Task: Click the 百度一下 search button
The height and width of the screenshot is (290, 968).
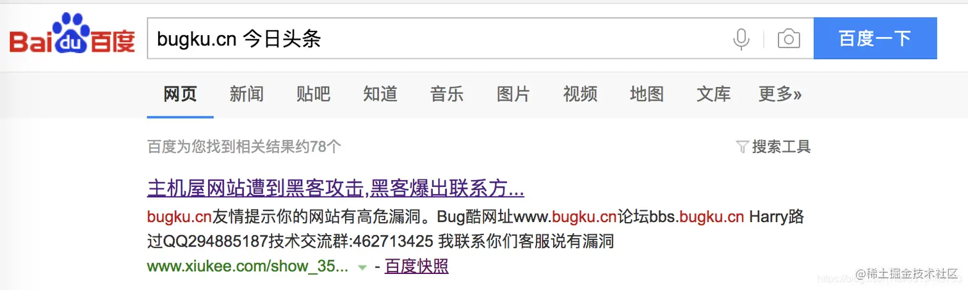Action: (x=875, y=38)
